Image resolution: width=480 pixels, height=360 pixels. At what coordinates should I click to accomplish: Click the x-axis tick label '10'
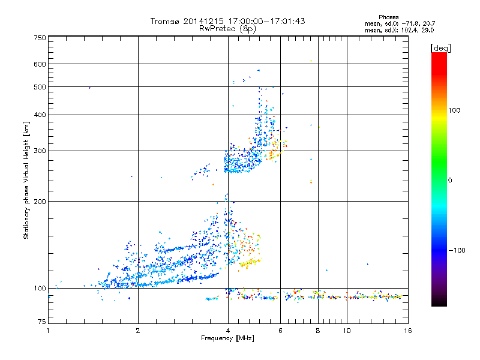pyautogui.click(x=347, y=331)
